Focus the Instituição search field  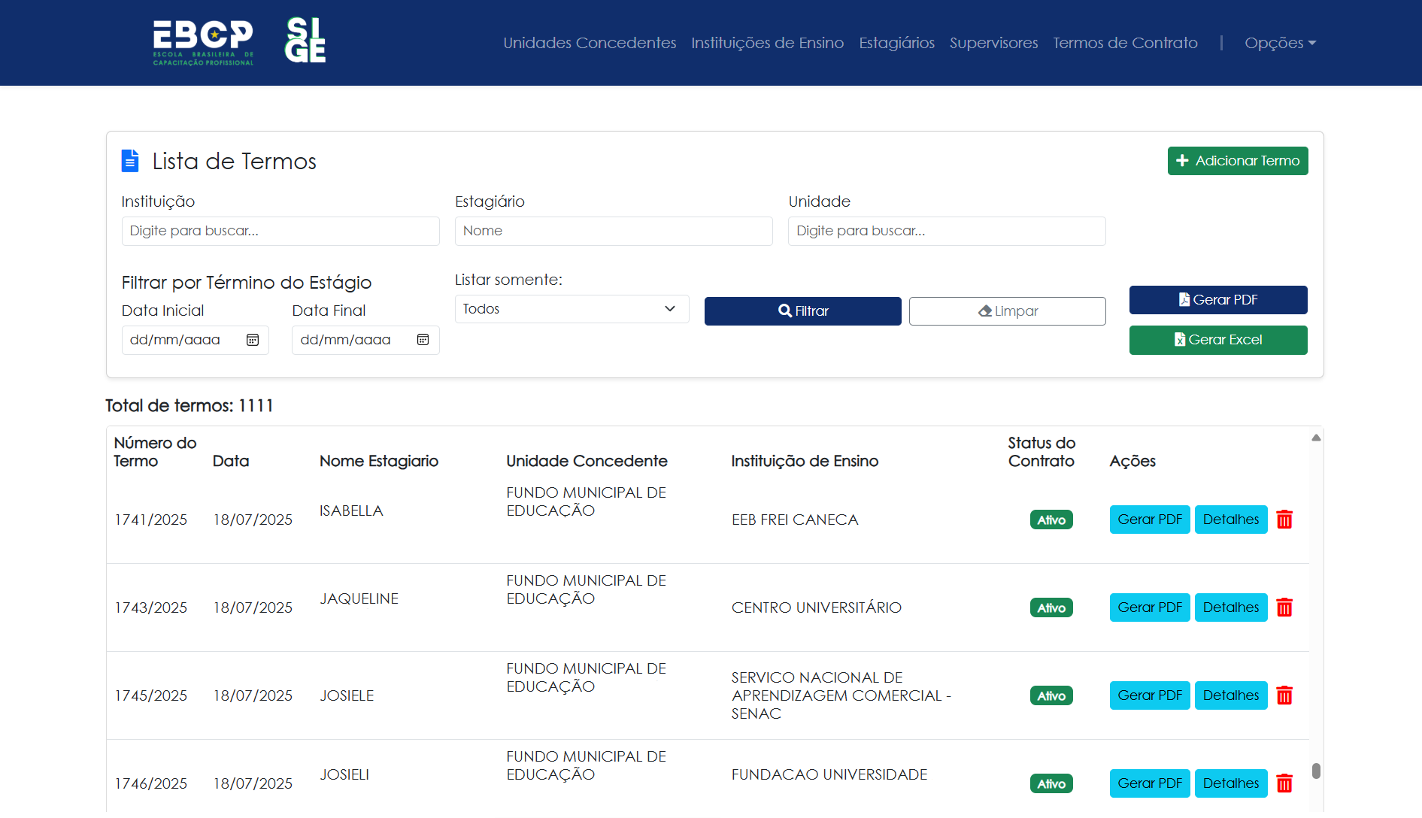coord(280,231)
